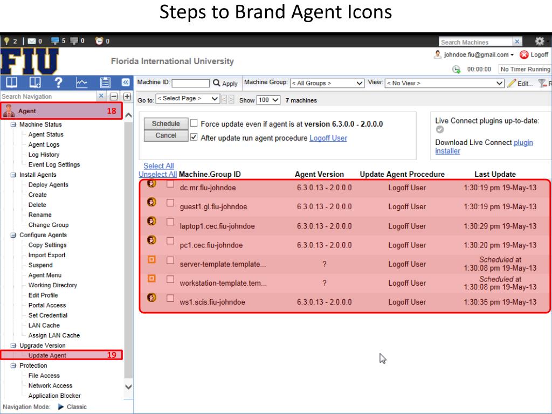
Task: Click into the Machine ID input field
Action: [x=190, y=83]
